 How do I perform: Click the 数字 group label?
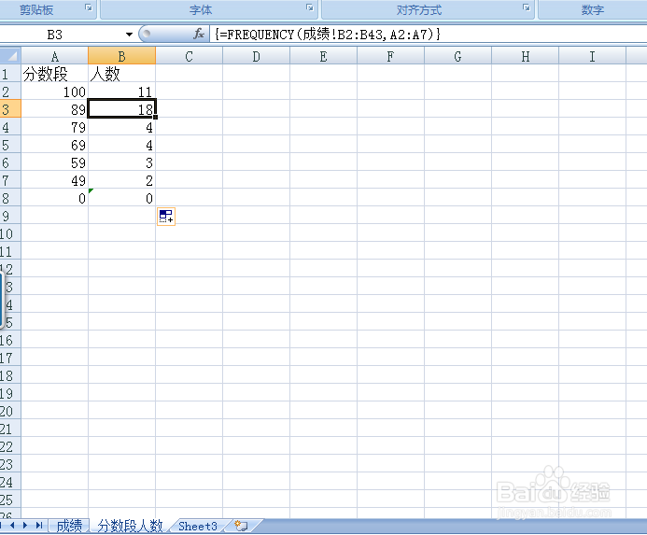(x=593, y=9)
